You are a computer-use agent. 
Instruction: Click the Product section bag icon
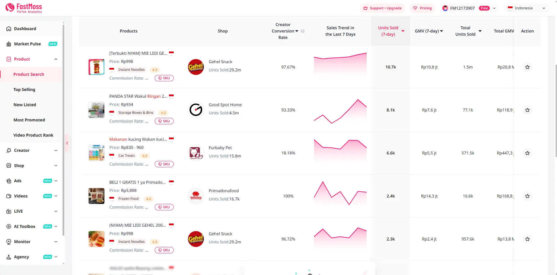tap(9, 59)
